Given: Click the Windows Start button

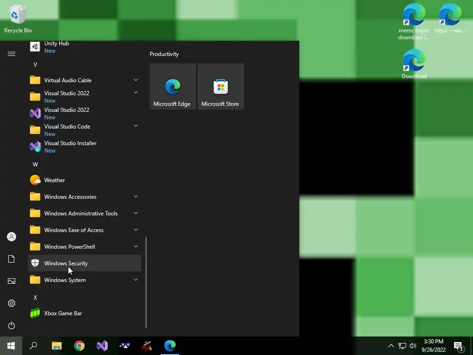Looking at the screenshot, I should pos(11,346).
